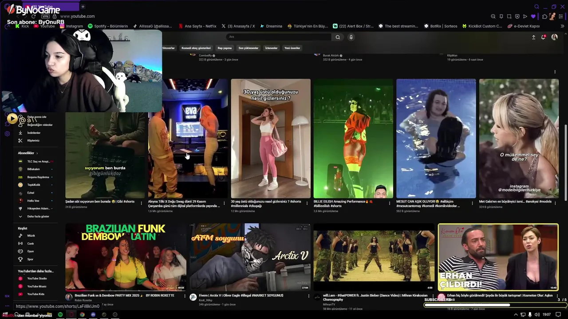568x319 pixels.
Task: Open three-dot menu for 30 yaş üstü short
Action: [307, 203]
